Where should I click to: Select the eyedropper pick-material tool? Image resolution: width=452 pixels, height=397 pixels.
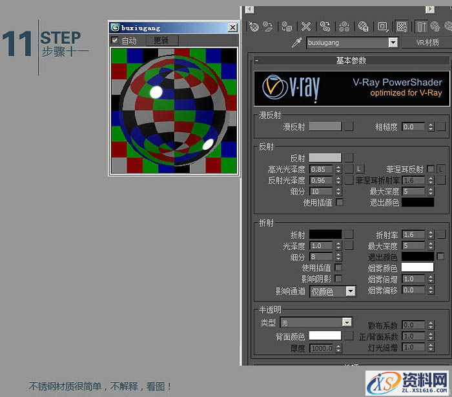click(297, 43)
